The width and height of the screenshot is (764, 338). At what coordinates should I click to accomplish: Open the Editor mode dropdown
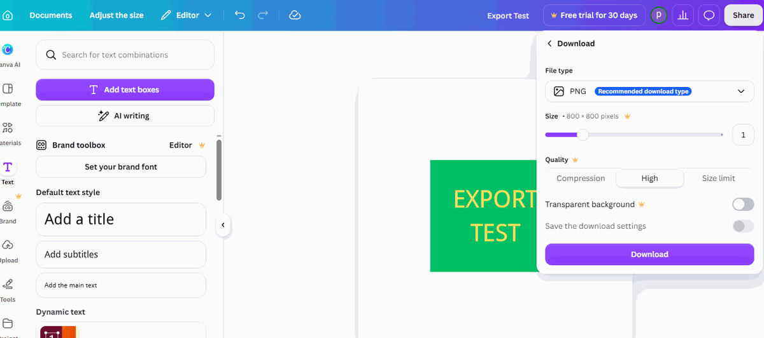(186, 15)
